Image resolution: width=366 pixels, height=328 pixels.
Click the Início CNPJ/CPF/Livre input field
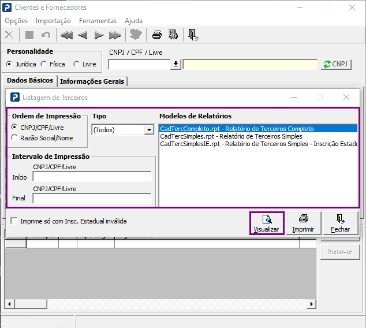tap(92, 177)
